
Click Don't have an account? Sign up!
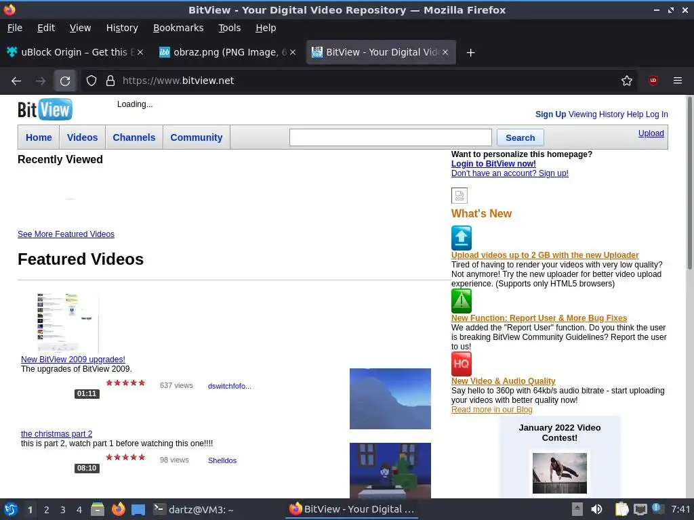[510, 173]
